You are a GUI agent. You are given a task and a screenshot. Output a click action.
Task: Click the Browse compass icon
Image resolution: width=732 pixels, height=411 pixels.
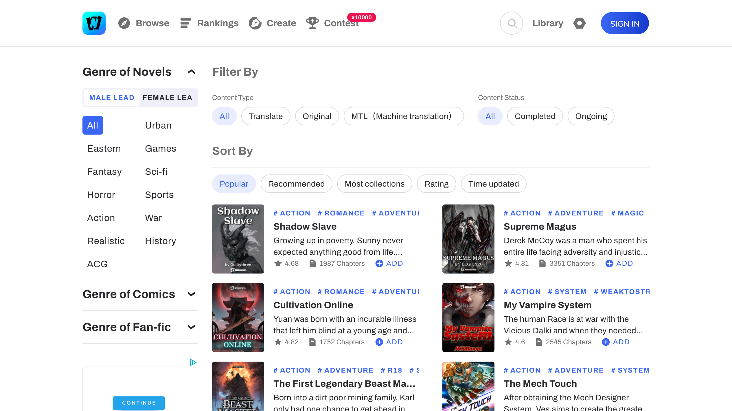coord(124,23)
